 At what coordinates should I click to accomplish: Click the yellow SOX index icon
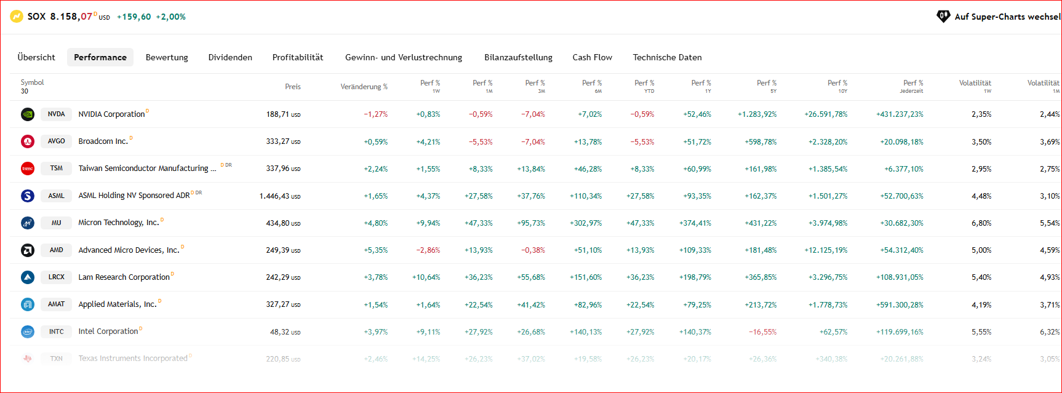[17, 17]
